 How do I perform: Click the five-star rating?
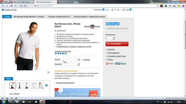[61, 53]
